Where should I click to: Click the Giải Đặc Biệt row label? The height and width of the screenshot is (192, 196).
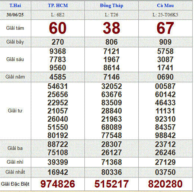(15, 184)
